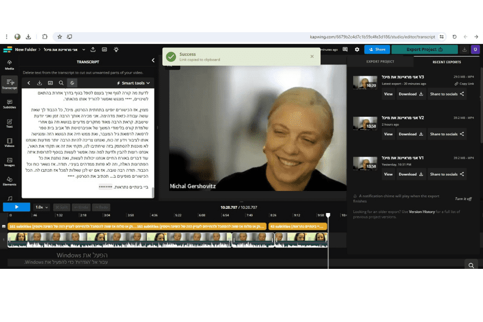The image size is (483, 322).
Task: Open the Subtitles sidebar tool
Action: pos(9,104)
